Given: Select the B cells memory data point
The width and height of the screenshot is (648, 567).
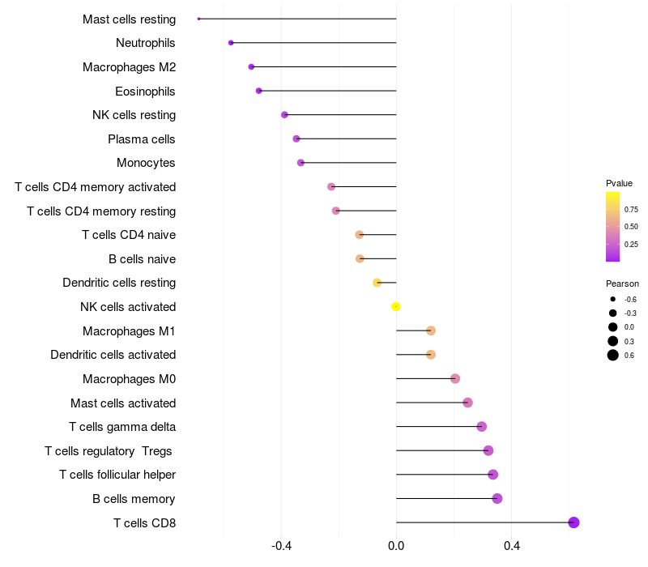Looking at the screenshot, I should tap(497, 498).
